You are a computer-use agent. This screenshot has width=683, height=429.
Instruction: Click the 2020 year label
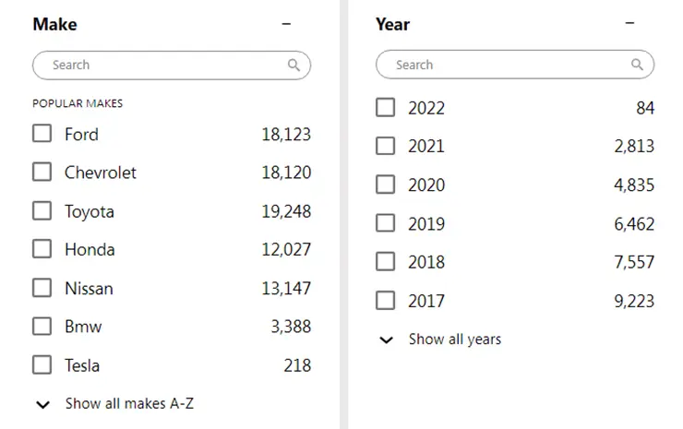[x=426, y=185]
